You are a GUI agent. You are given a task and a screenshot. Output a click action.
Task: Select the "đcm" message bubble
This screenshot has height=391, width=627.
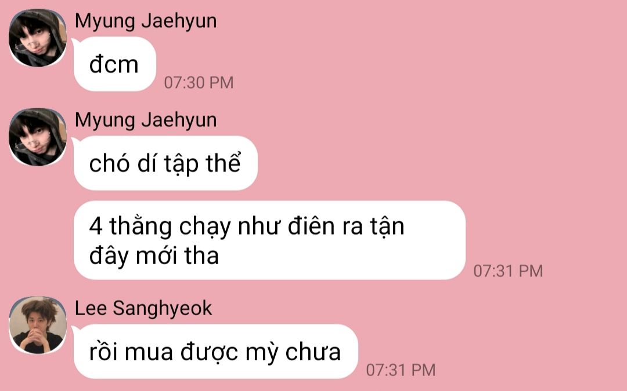(x=115, y=64)
